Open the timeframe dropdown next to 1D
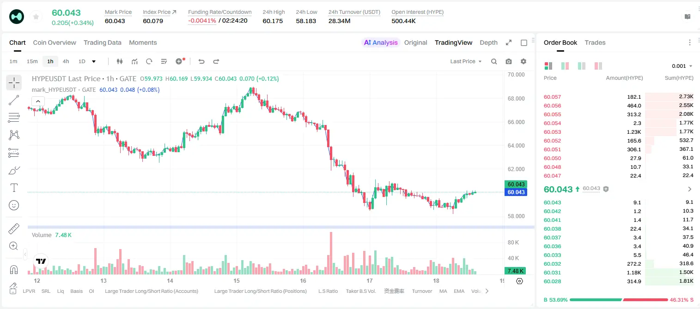Screen dimensions: 700x309 [94, 61]
